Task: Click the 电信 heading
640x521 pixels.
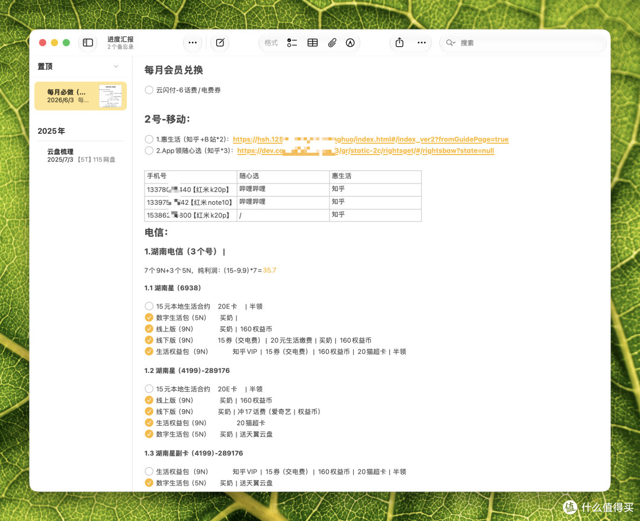Action: (156, 233)
